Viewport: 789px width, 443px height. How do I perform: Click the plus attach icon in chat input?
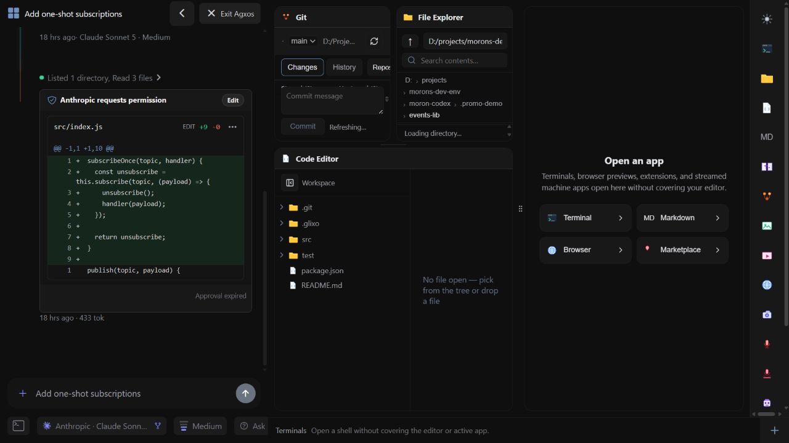pos(23,393)
